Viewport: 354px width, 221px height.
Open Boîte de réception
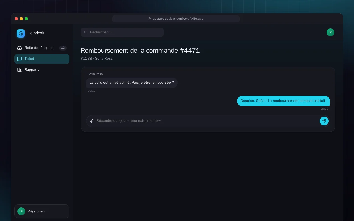click(x=42, y=48)
